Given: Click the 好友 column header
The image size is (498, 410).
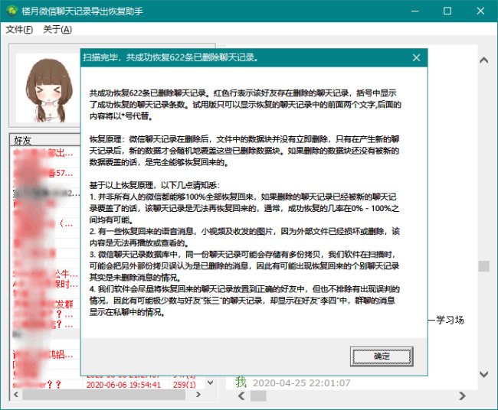Looking at the screenshot, I should 45,140.
